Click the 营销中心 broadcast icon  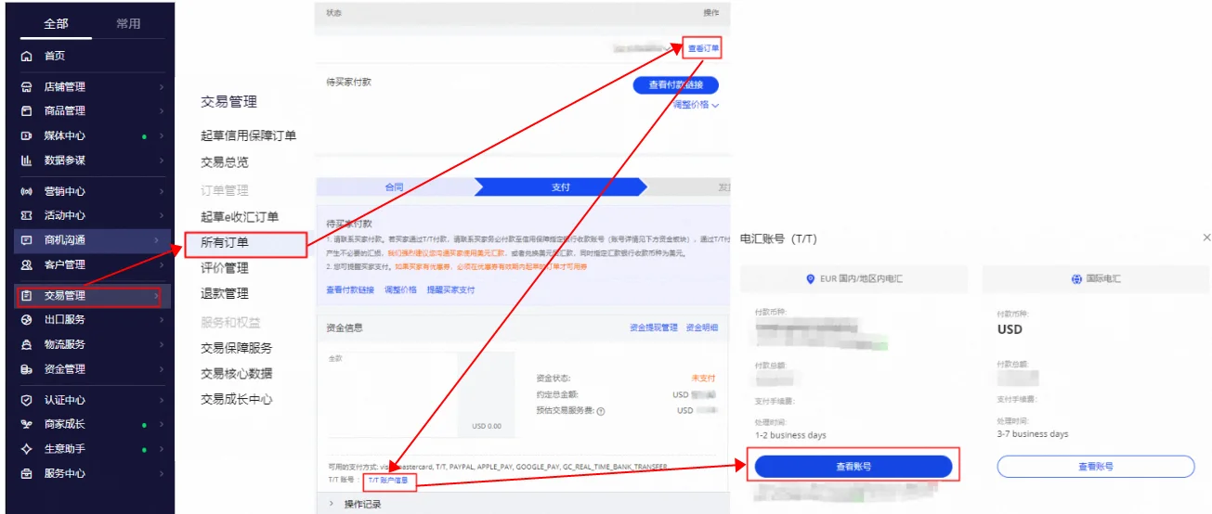pos(26,192)
